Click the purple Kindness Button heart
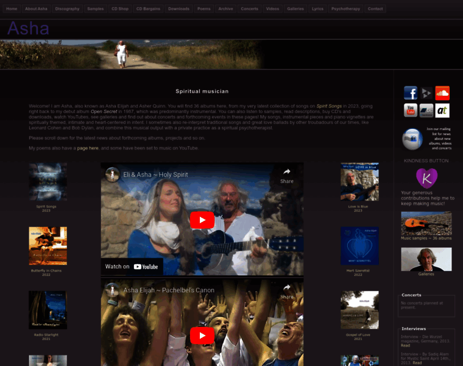This screenshot has width=463, height=366. pyautogui.click(x=426, y=178)
